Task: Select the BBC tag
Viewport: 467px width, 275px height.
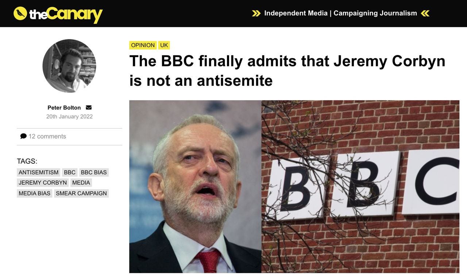Action: click(70, 173)
